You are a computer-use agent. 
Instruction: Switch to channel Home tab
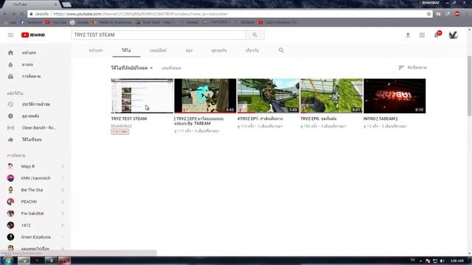tap(96, 50)
